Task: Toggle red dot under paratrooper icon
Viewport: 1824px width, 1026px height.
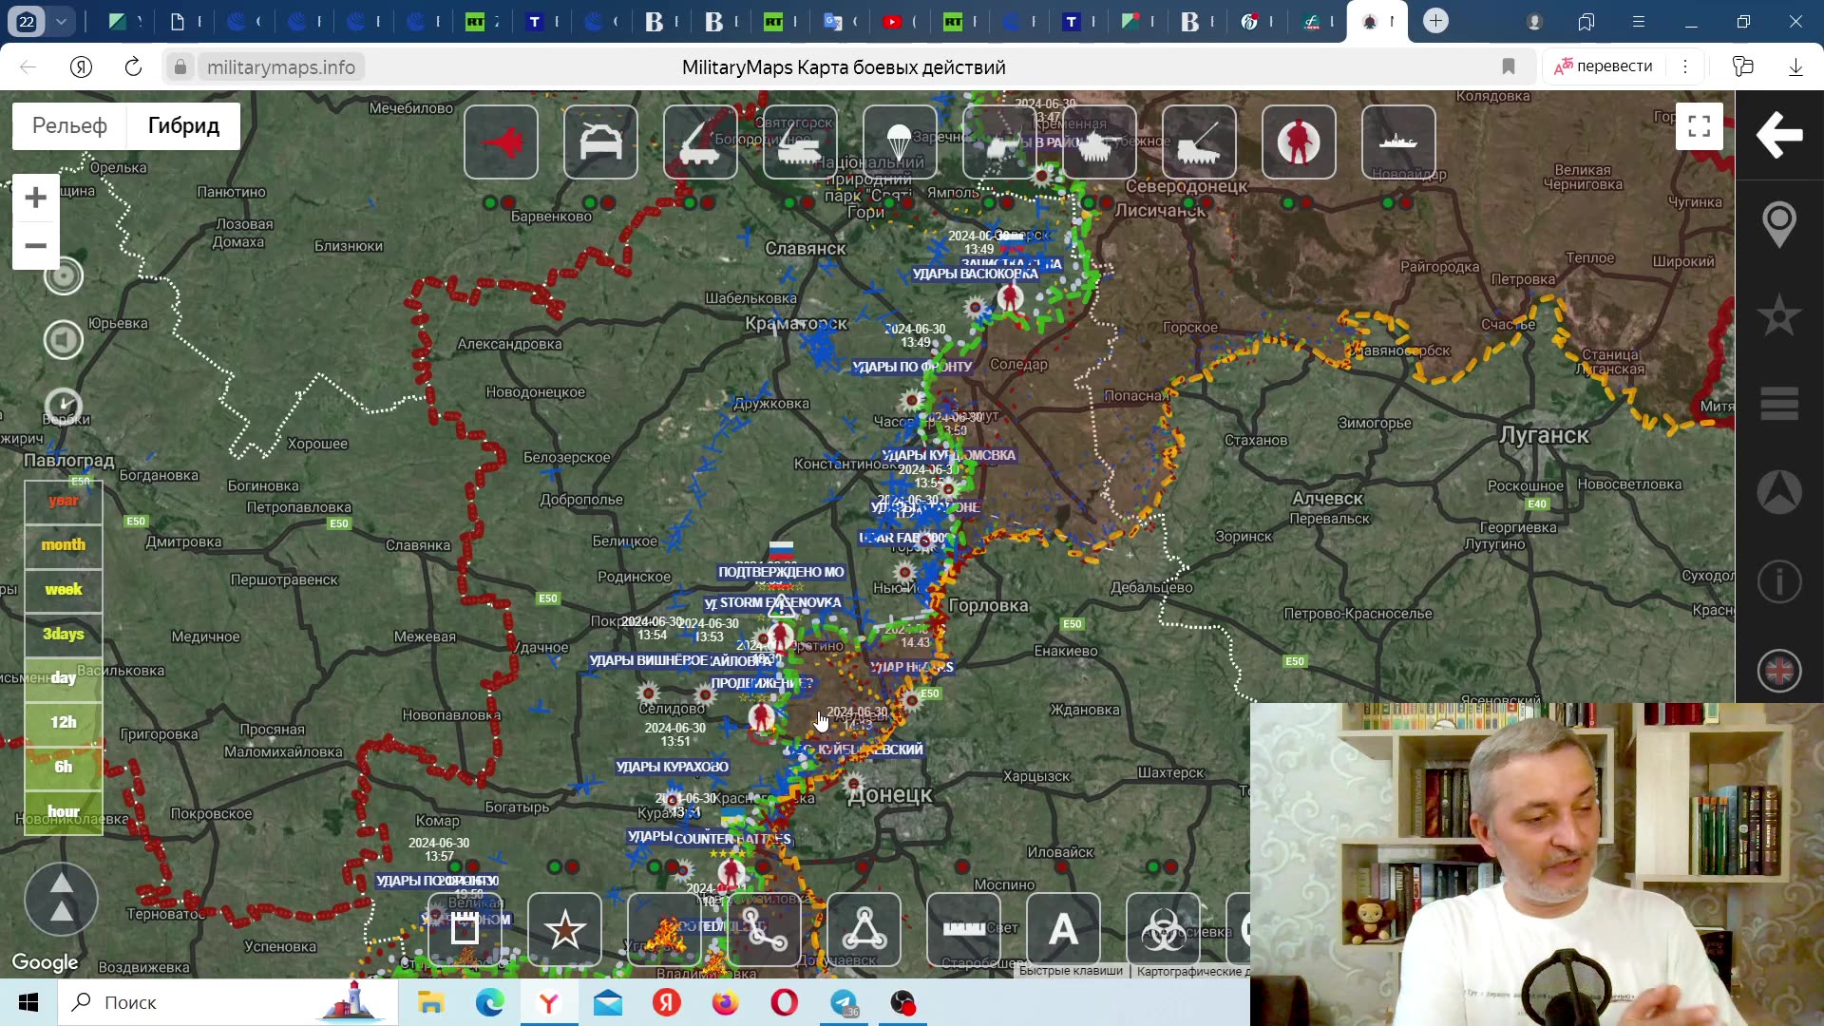Action: [907, 202]
